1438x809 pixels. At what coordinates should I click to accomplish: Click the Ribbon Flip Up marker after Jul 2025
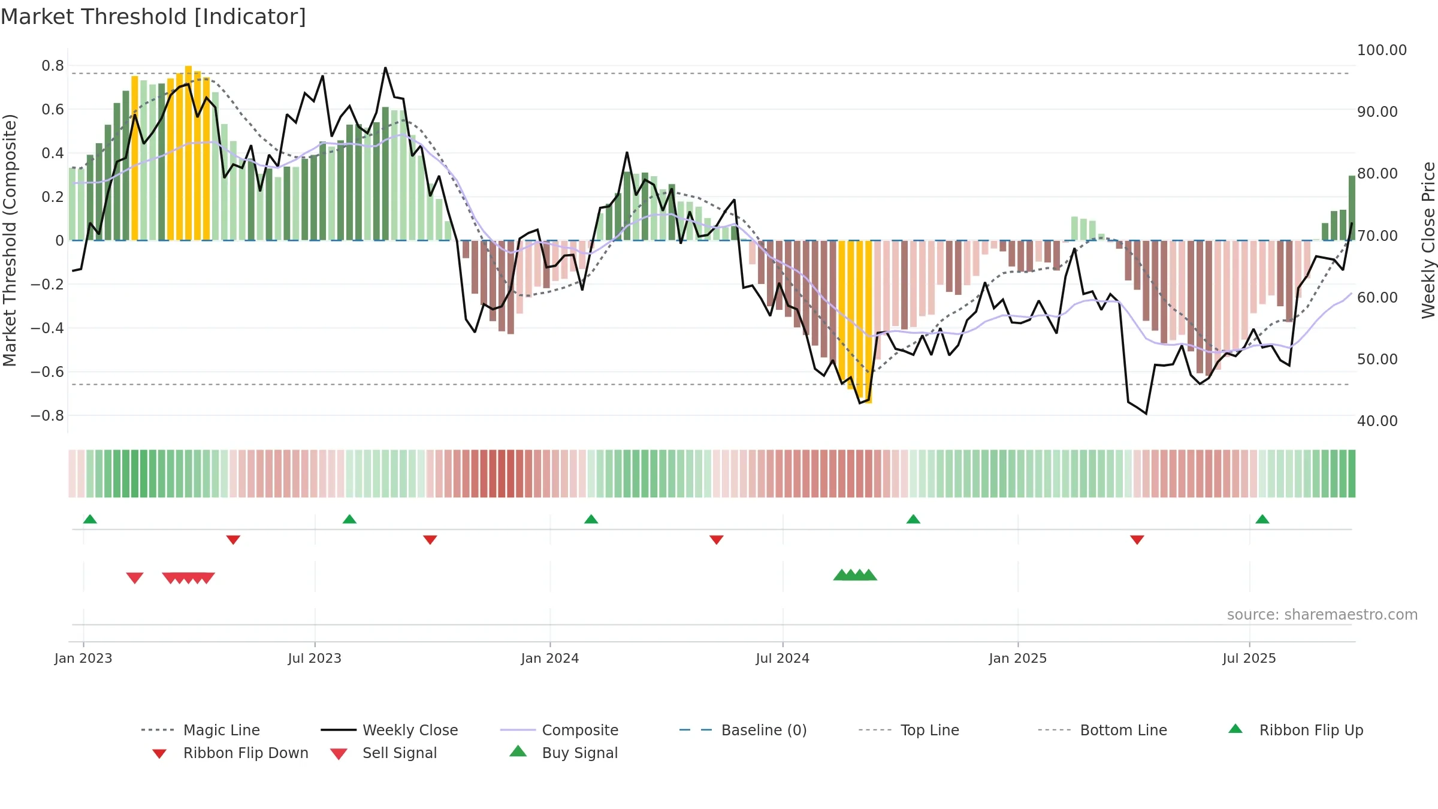[1262, 519]
